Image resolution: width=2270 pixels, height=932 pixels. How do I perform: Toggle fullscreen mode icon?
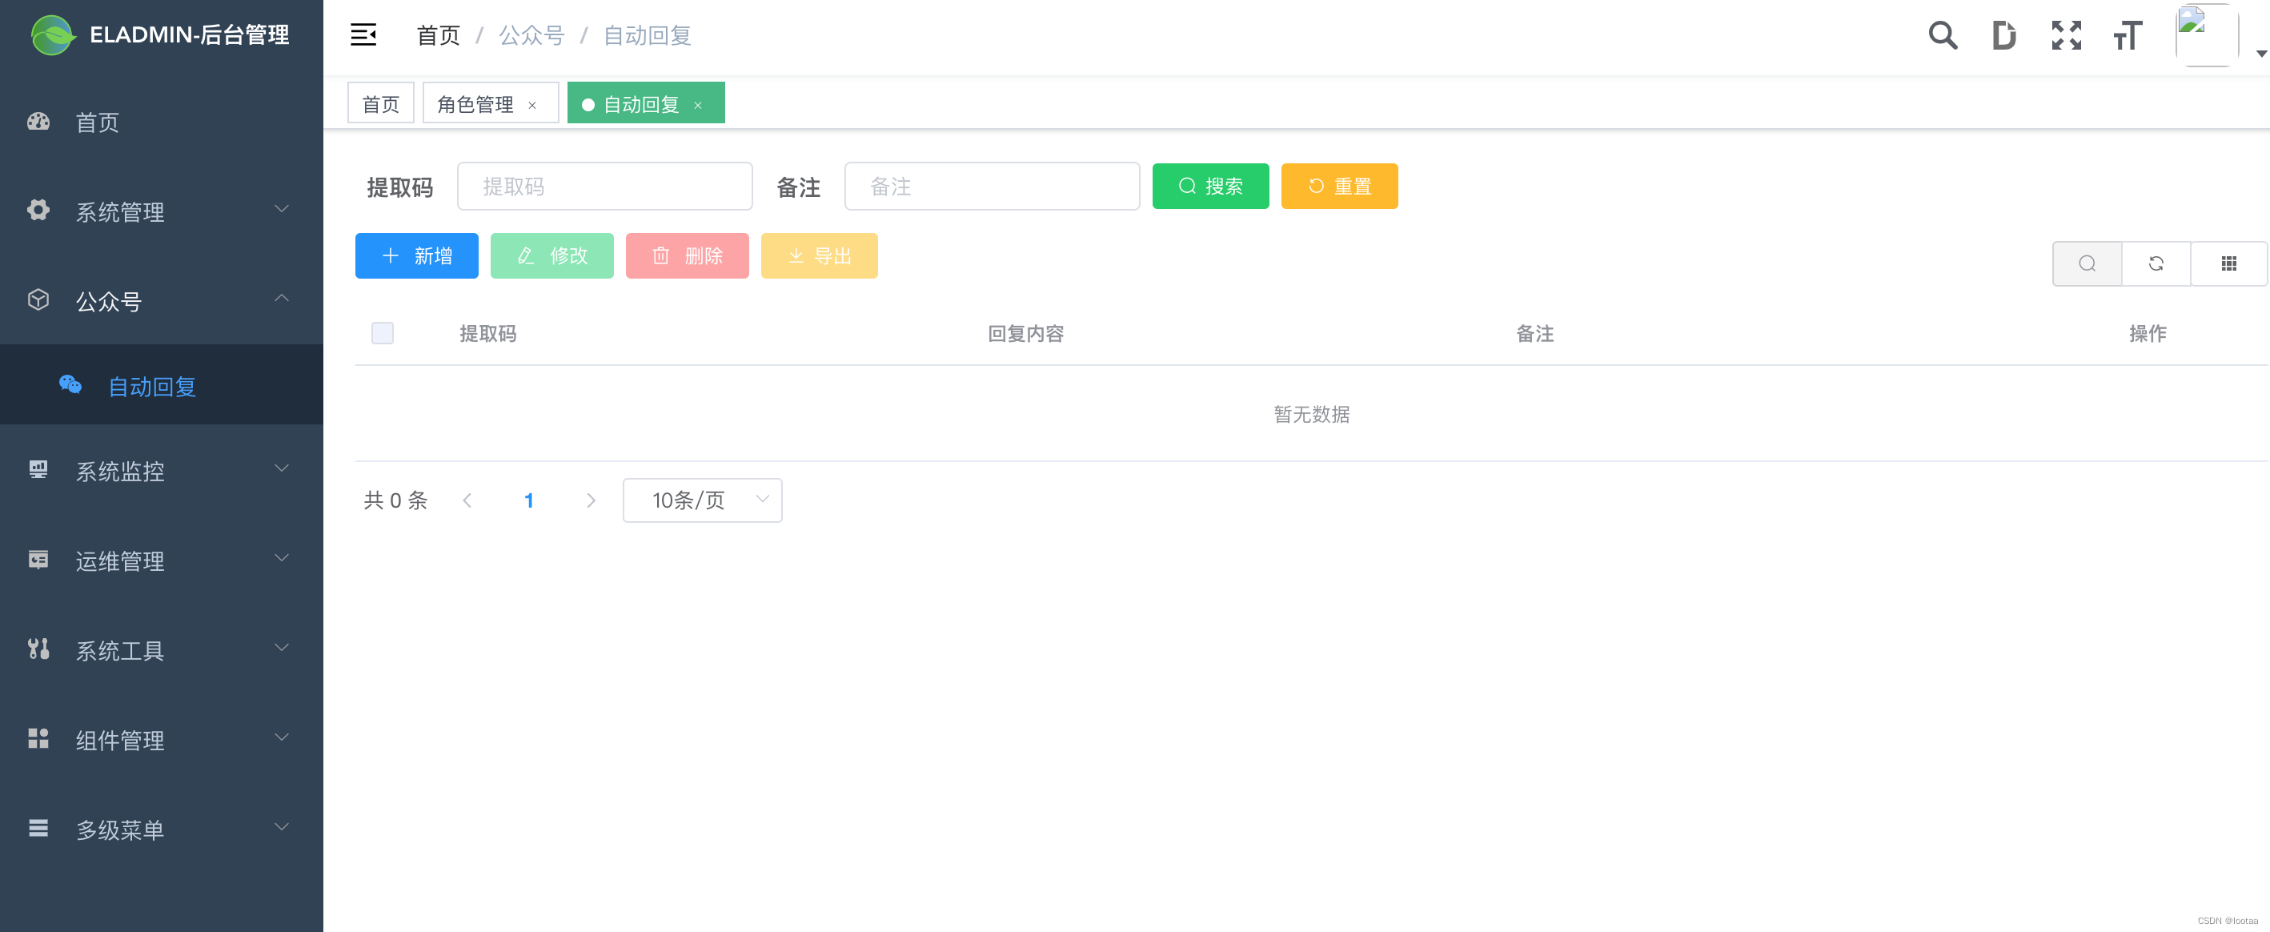tap(2066, 35)
